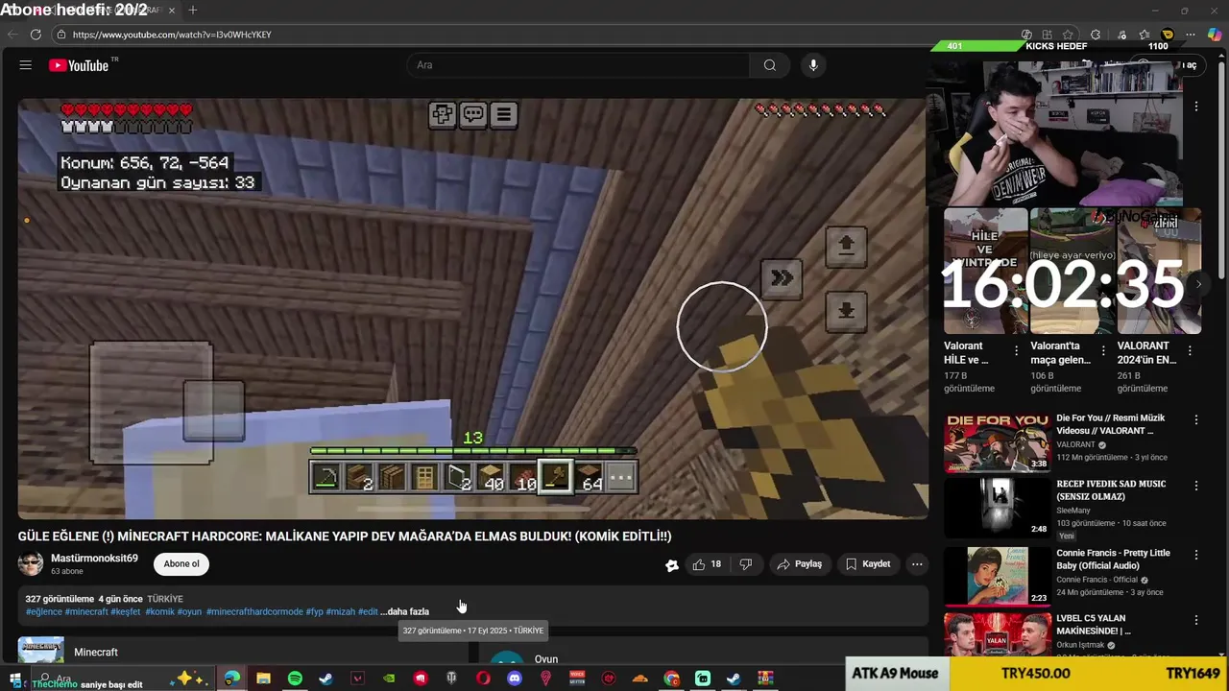
Task: Click the address bar URL
Action: (172, 35)
